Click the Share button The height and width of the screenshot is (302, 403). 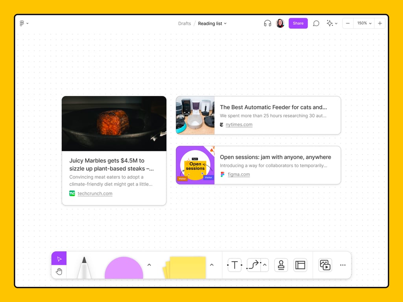click(298, 24)
